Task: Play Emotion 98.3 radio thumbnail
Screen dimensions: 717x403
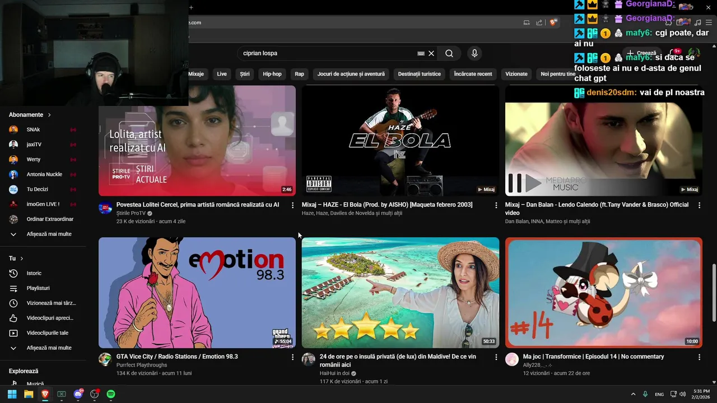Action: click(197, 293)
